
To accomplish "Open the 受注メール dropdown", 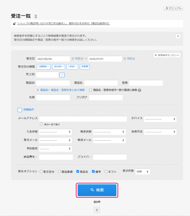I will point(55,140).
